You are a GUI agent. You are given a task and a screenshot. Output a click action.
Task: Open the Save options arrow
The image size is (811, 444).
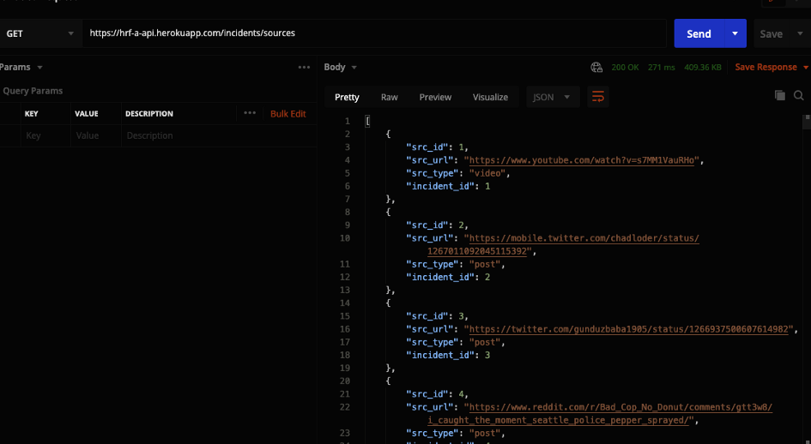[x=800, y=33]
